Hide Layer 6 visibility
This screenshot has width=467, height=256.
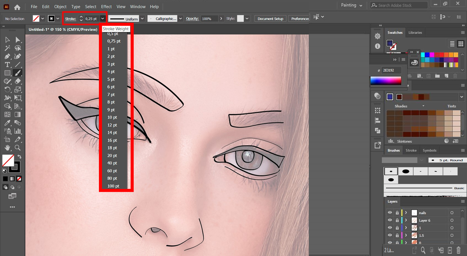(390, 220)
